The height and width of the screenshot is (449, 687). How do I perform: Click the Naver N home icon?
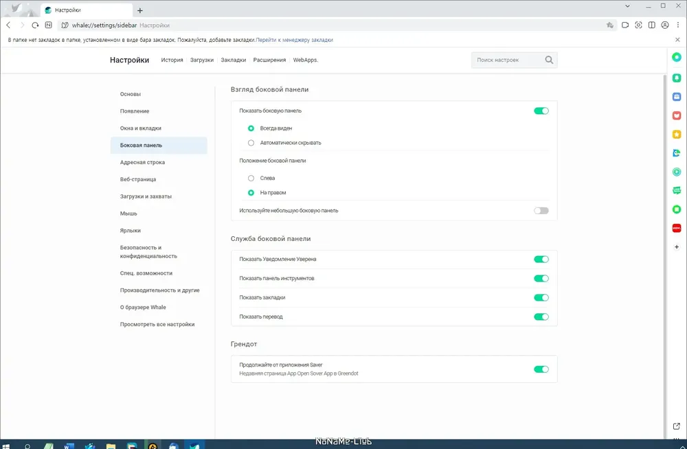point(48,25)
